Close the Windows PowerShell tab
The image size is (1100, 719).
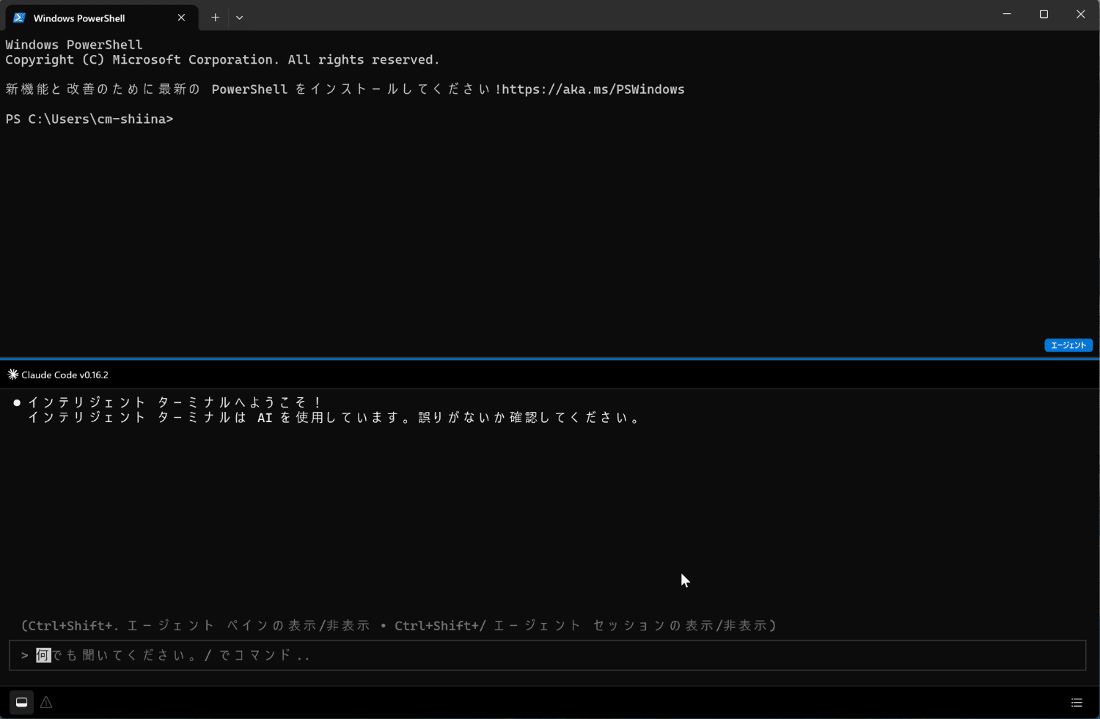(x=181, y=18)
